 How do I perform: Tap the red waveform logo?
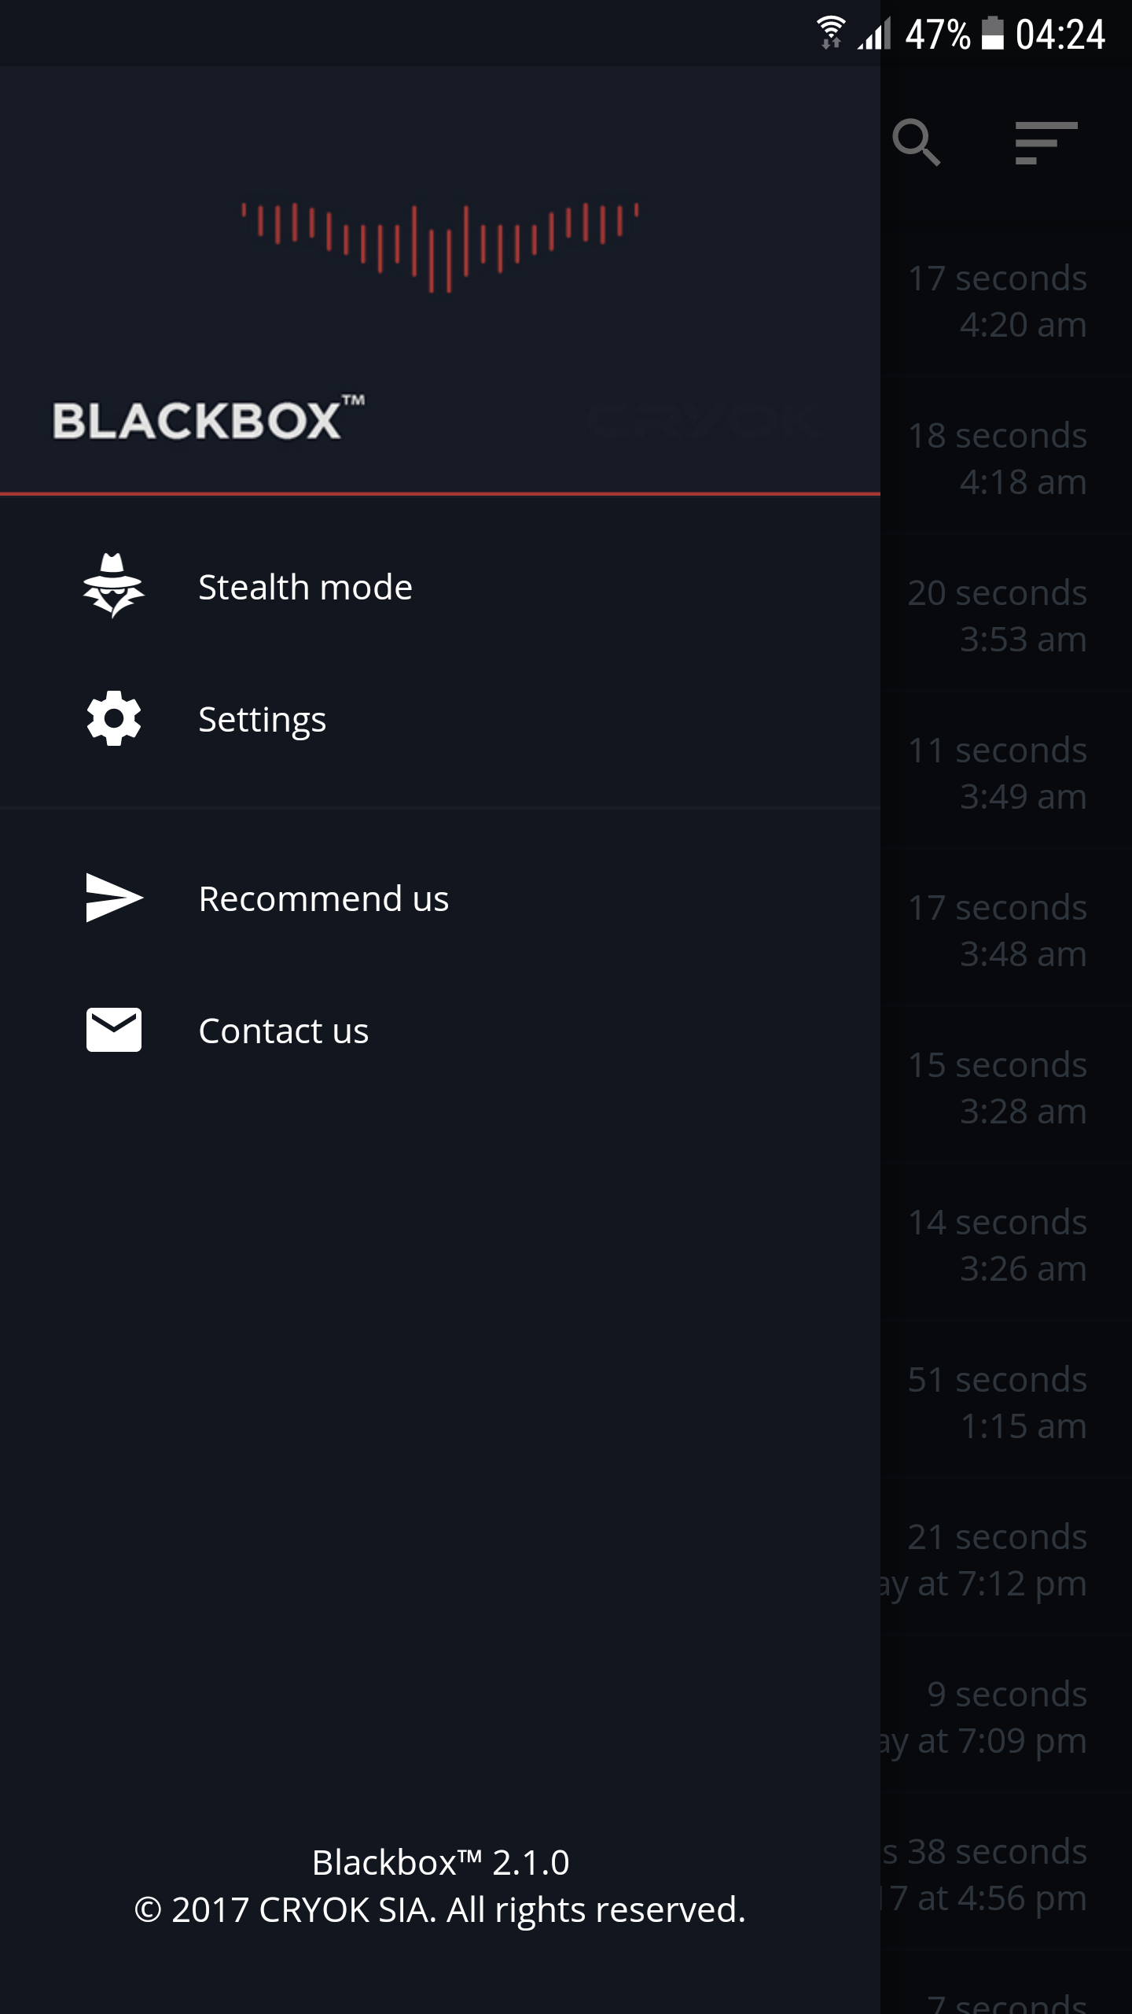click(440, 246)
